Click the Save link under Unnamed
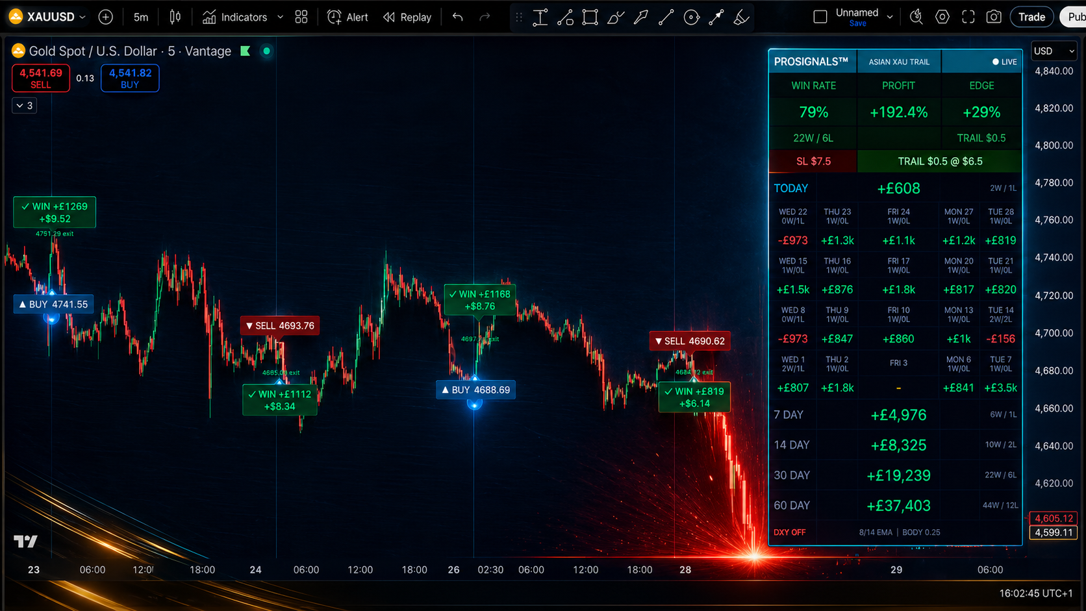 [857, 23]
